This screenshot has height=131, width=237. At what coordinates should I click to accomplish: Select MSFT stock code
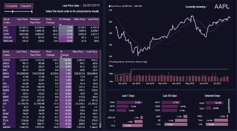click(x=6, y=87)
